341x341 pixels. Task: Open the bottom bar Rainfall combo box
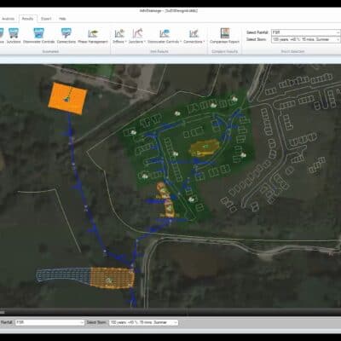tap(49, 322)
